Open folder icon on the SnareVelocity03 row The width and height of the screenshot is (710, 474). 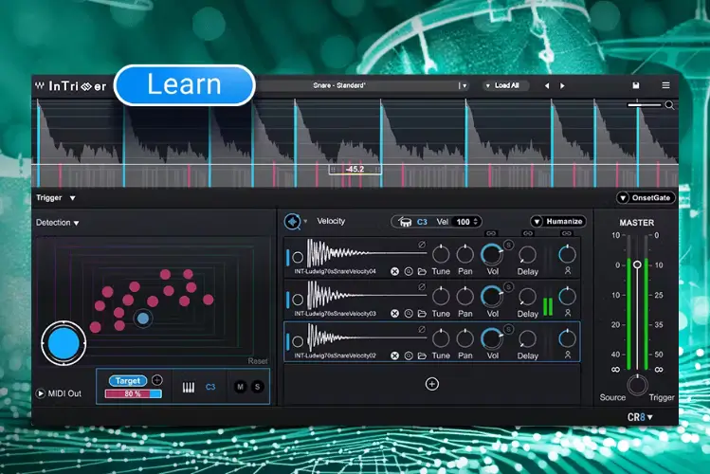tap(422, 313)
